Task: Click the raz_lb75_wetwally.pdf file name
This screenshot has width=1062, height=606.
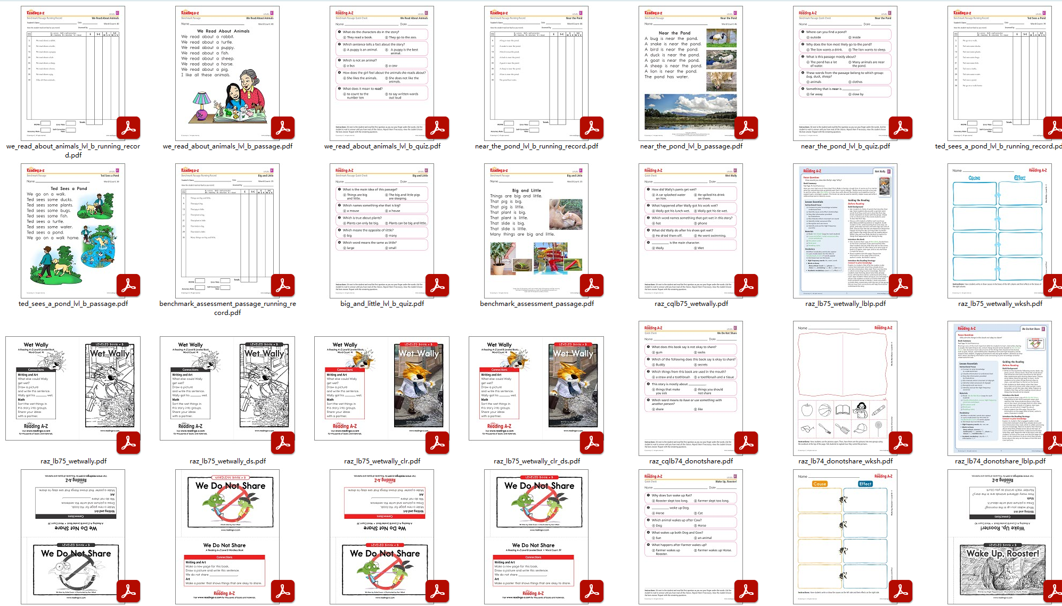Action: click(x=73, y=461)
